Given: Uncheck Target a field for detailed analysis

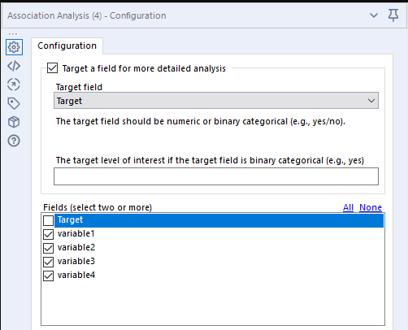Looking at the screenshot, I should (x=52, y=68).
